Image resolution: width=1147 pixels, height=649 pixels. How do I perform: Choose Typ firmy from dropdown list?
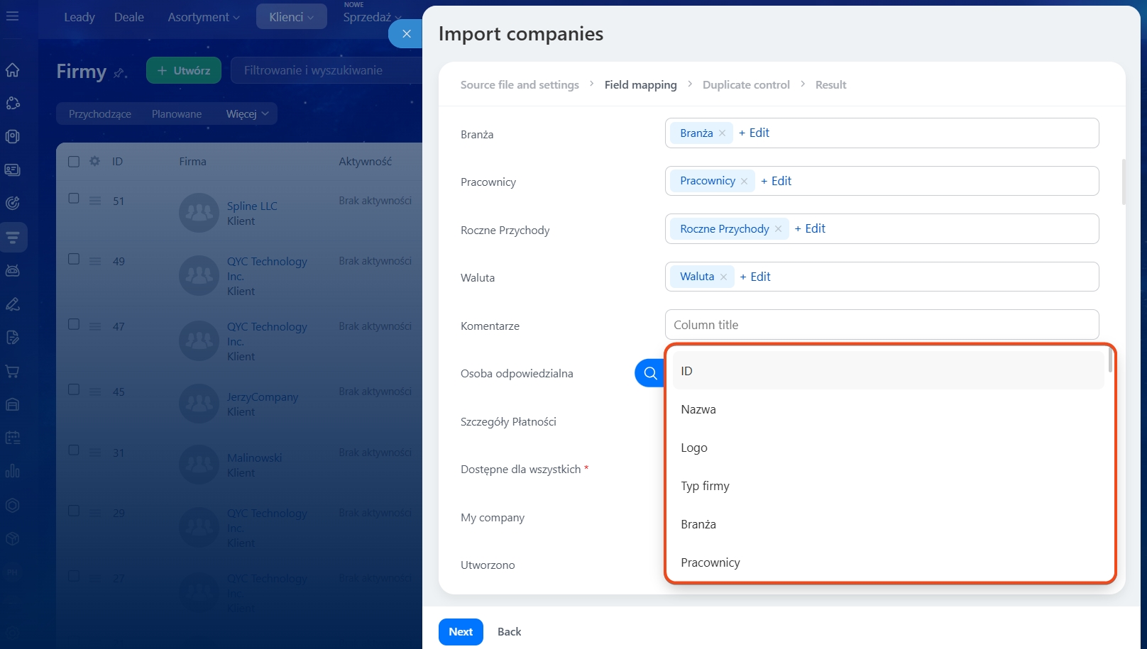pos(705,486)
